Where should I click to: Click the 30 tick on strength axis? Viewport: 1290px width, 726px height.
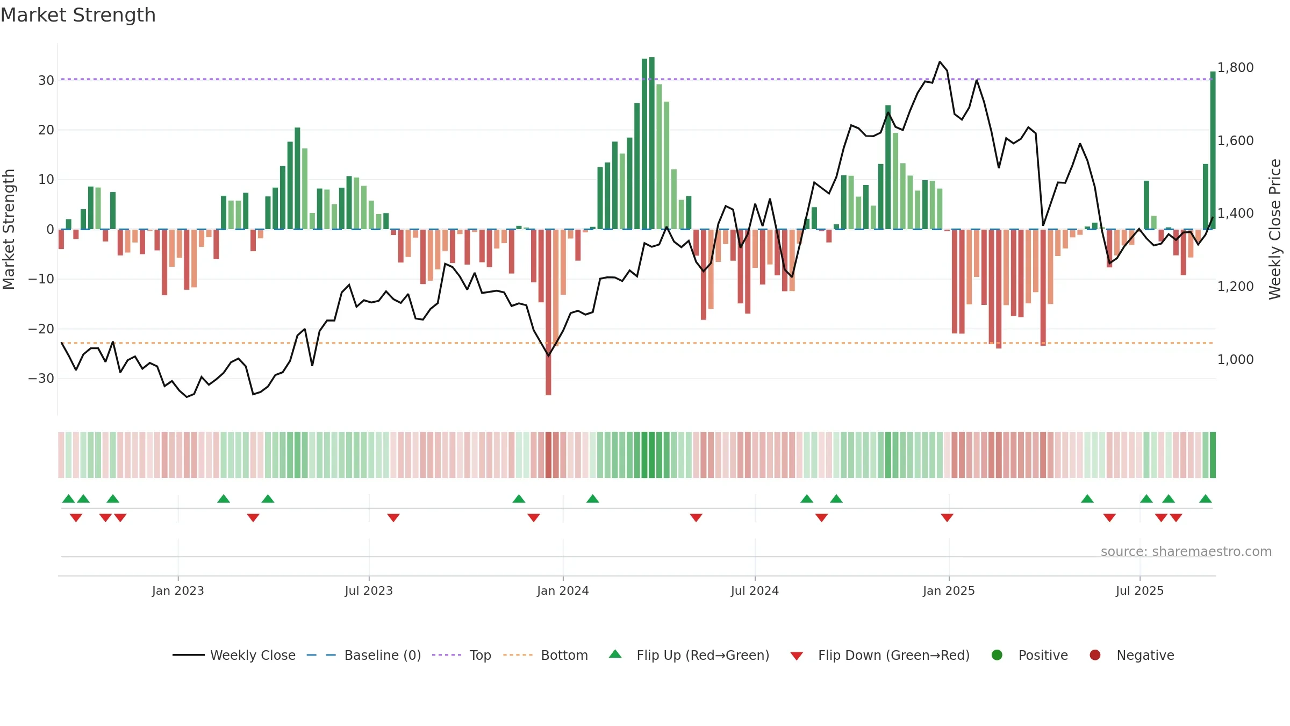[x=46, y=80]
